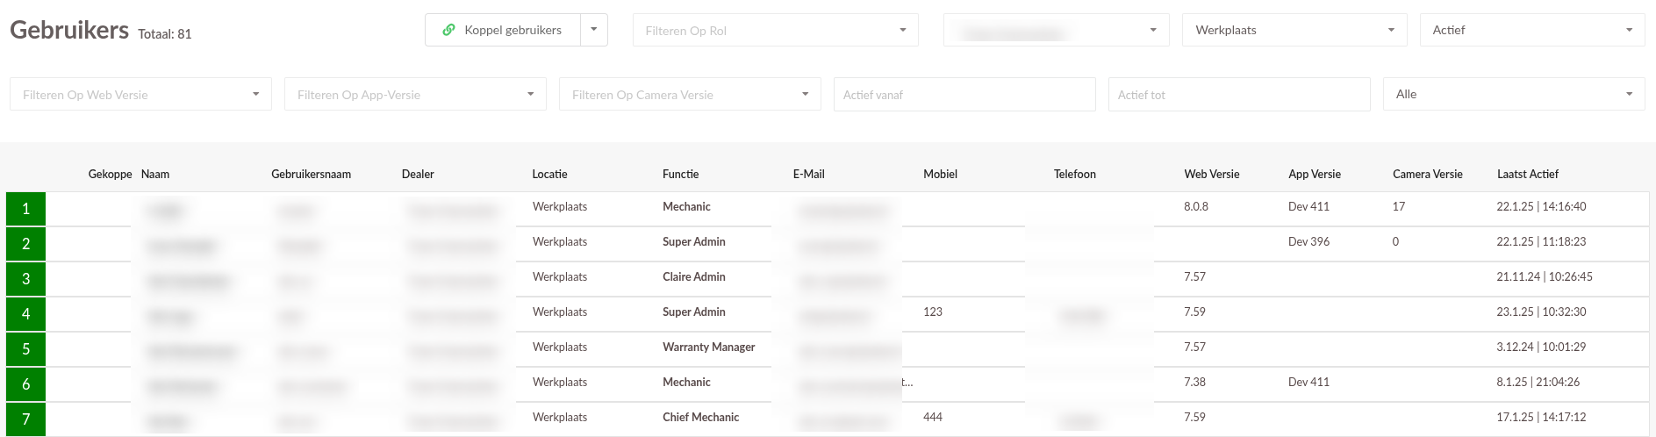Expand Filteren Op App-Versie dropdown
The width and height of the screenshot is (1656, 437).
[x=415, y=94]
